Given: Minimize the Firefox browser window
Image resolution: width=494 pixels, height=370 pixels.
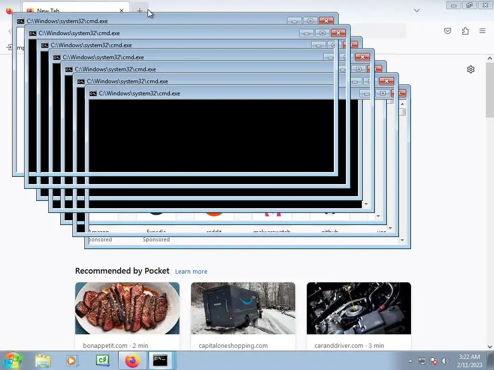Looking at the screenshot, I should pos(453,5).
